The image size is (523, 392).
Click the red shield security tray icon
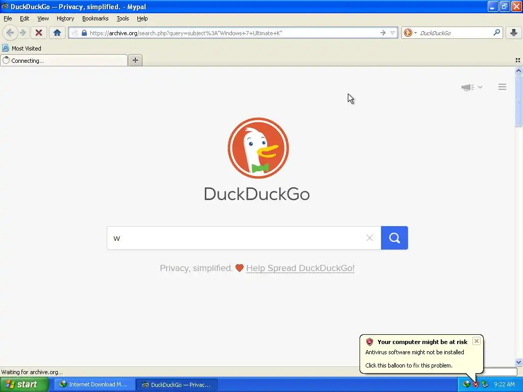[x=476, y=385]
